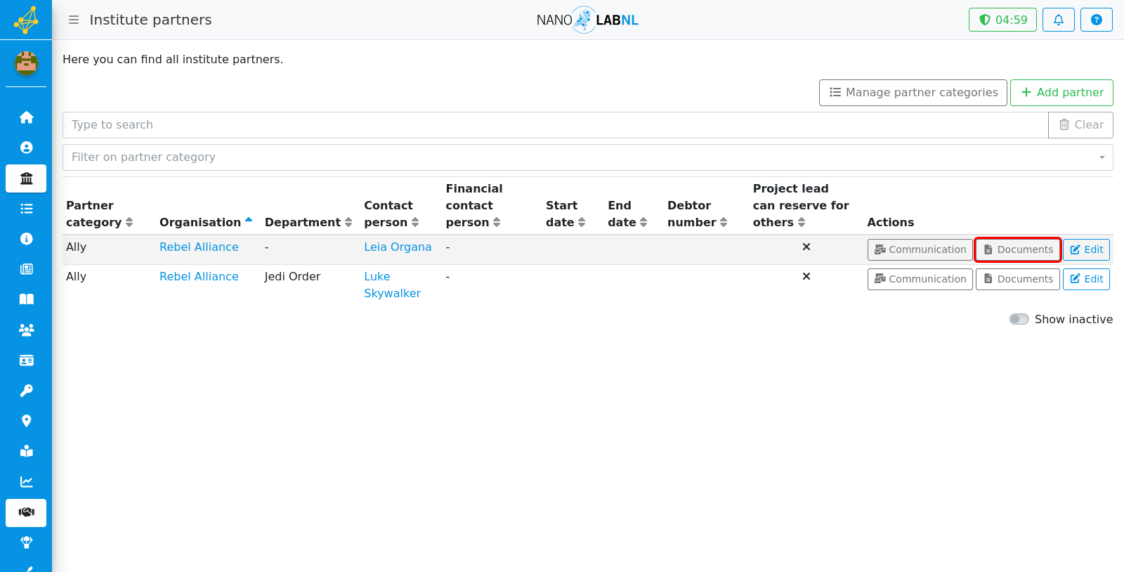Image resolution: width=1124 pixels, height=572 pixels.
Task: Open the info circle icon in sidebar
Action: tap(26, 239)
